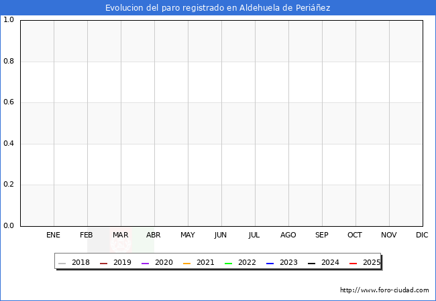The width and height of the screenshot is (436, 301).
Task: Select the 2019 legend dark red swatch
Action: click(103, 264)
